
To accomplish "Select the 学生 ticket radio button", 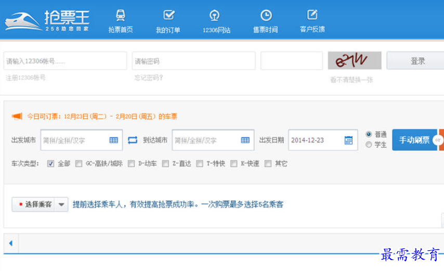I will coord(369,145).
